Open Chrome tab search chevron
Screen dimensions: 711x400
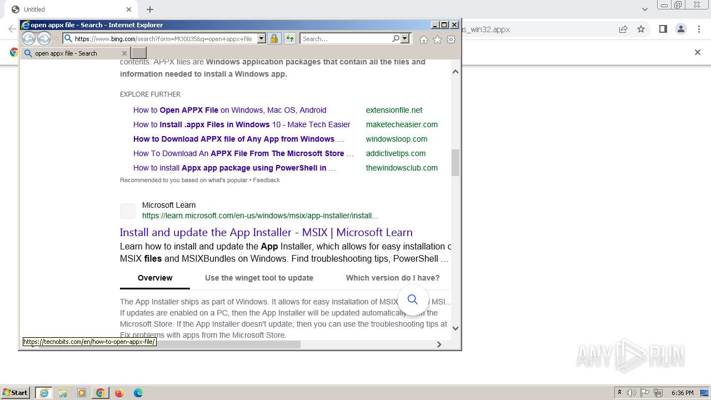(644, 9)
